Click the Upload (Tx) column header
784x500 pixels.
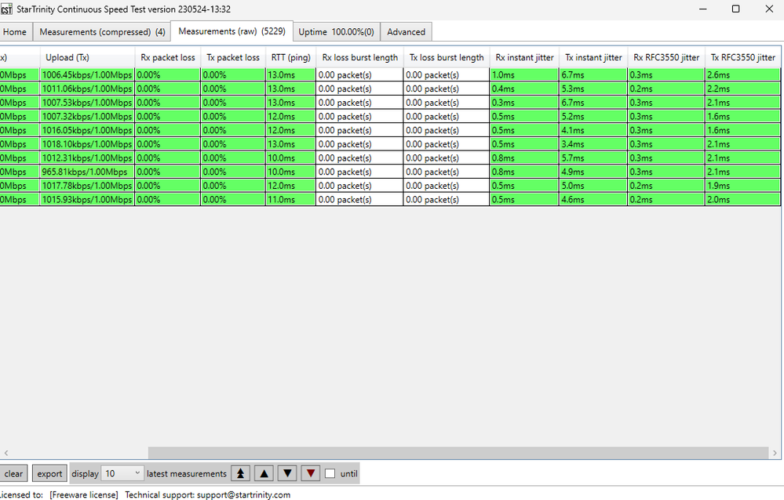pos(87,57)
